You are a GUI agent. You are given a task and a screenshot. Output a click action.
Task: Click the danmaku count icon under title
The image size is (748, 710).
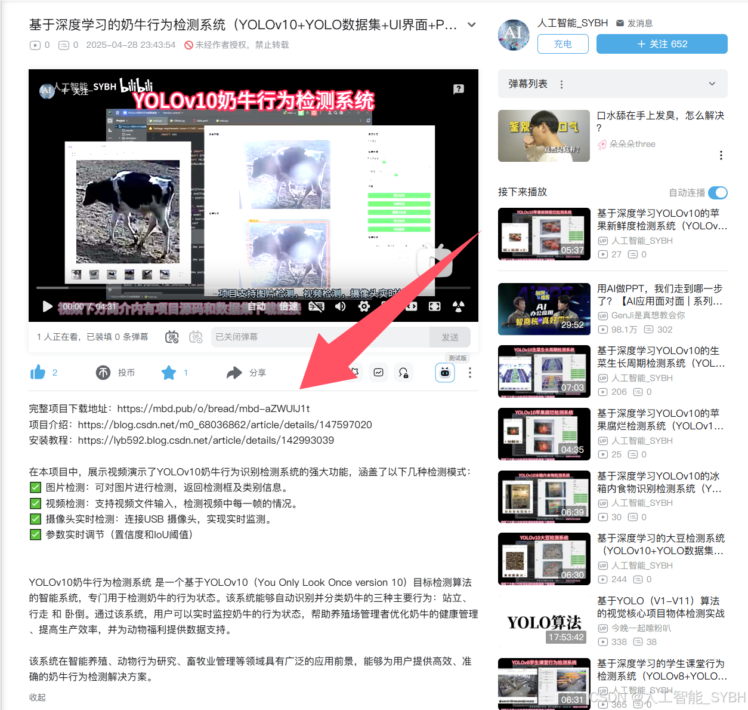click(x=64, y=45)
